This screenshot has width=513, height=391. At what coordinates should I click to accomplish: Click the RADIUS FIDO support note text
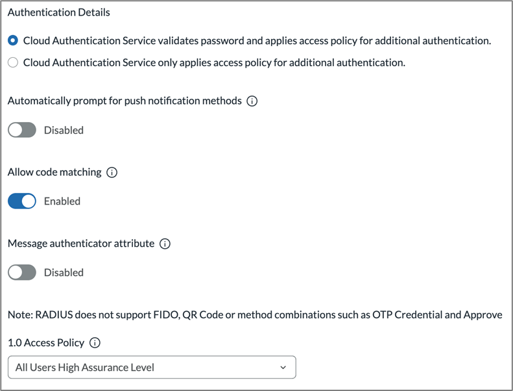(255, 315)
